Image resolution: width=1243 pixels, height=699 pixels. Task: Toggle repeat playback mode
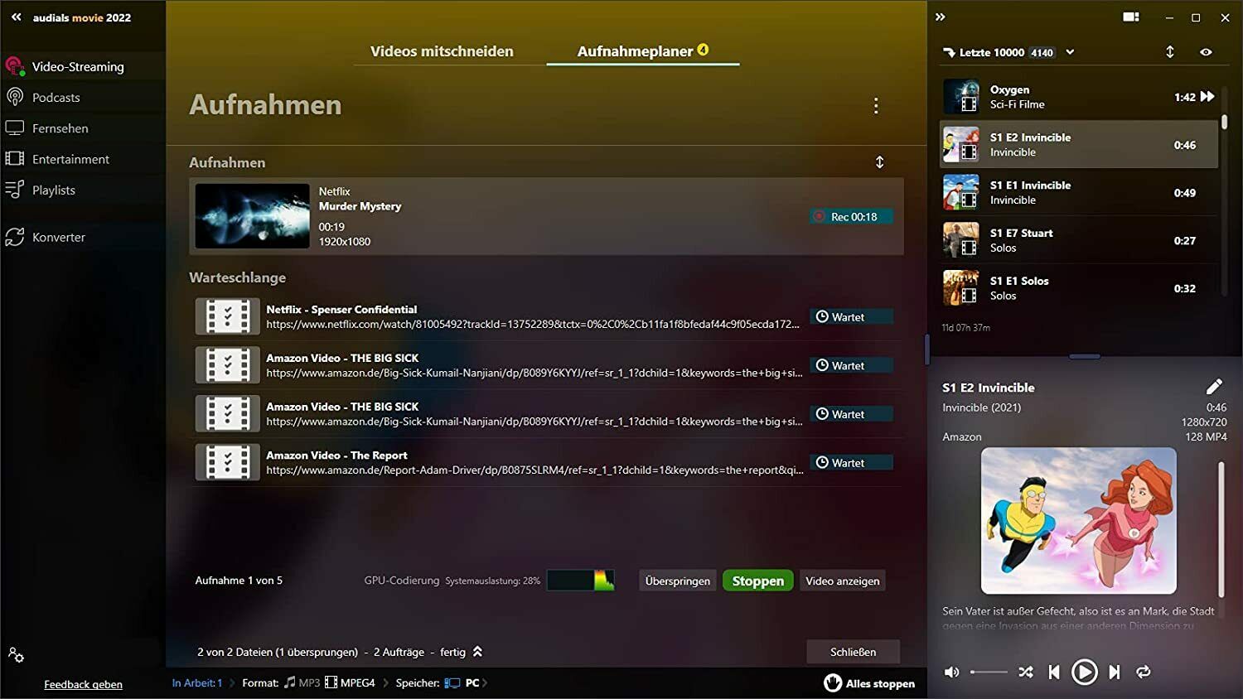[1144, 672]
